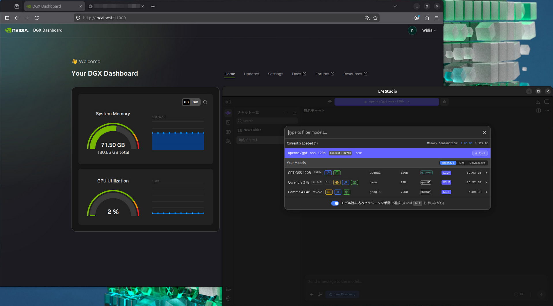The height and width of the screenshot is (306, 553).
Task: Expand the Qwen3.8 27B row chevron
Action: click(486, 183)
